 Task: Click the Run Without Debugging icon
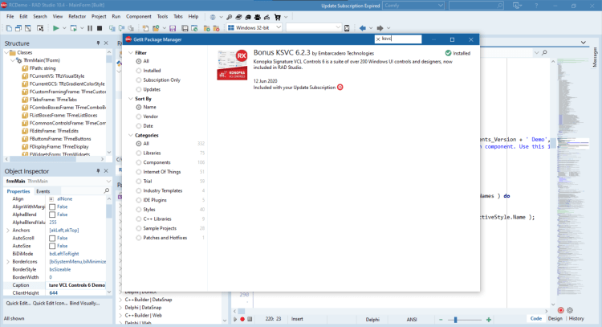(73, 28)
